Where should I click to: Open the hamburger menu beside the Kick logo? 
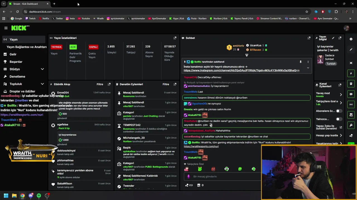[6, 28]
